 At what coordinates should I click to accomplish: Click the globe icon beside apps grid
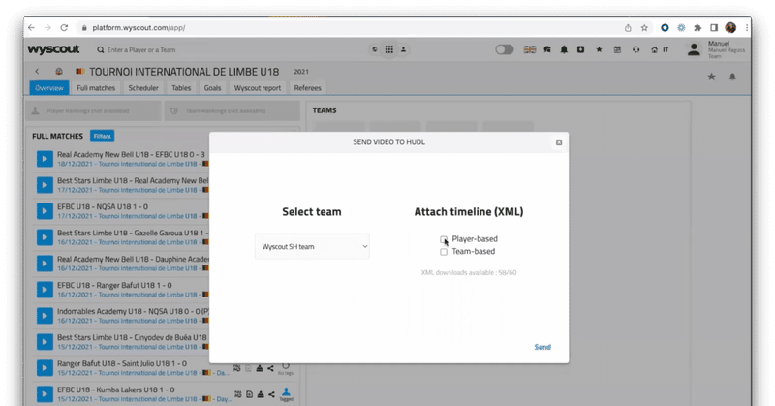point(375,49)
